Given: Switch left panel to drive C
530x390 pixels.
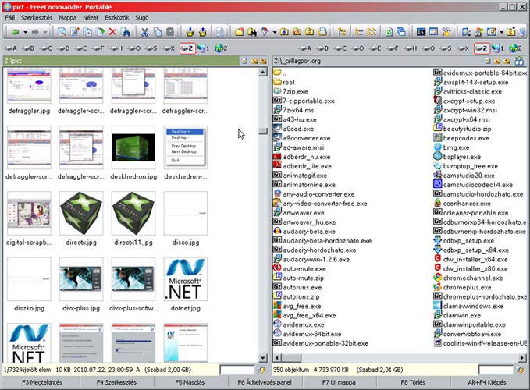Looking at the screenshot, I should tap(44, 48).
